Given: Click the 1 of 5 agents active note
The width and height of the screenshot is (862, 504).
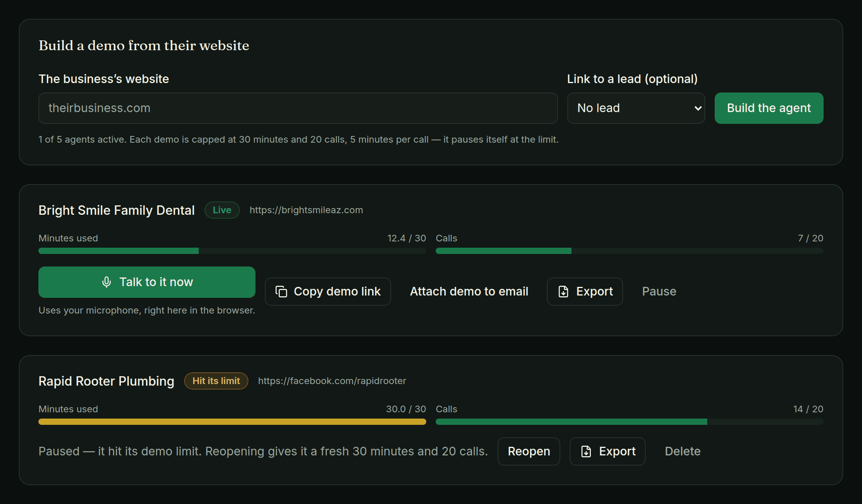Looking at the screenshot, I should point(299,140).
